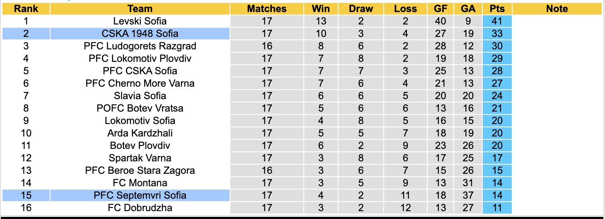
Task: Open PFC Beroe Stara Zagora team
Action: coord(140,170)
